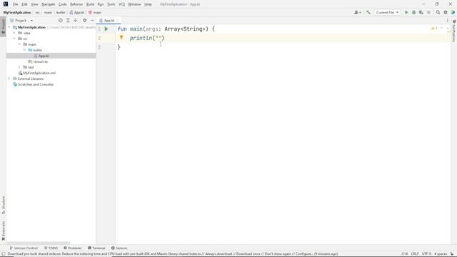
Task: Open the Terminal tool window
Action: 96,248
